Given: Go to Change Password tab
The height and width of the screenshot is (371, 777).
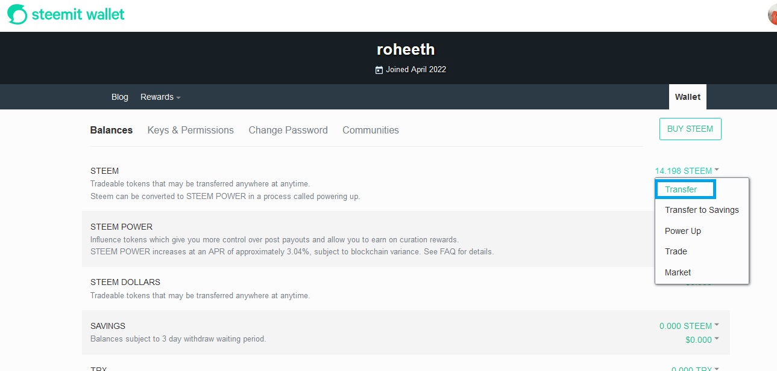Looking at the screenshot, I should [288, 130].
